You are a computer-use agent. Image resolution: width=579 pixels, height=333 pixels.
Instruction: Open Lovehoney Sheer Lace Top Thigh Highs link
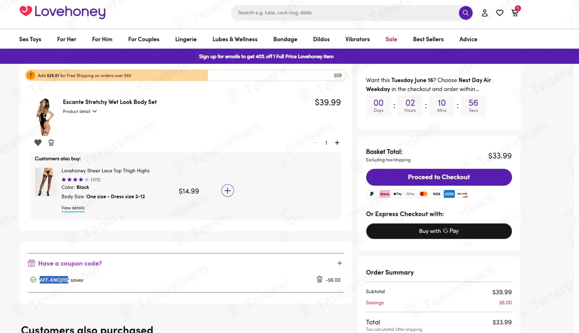click(106, 171)
